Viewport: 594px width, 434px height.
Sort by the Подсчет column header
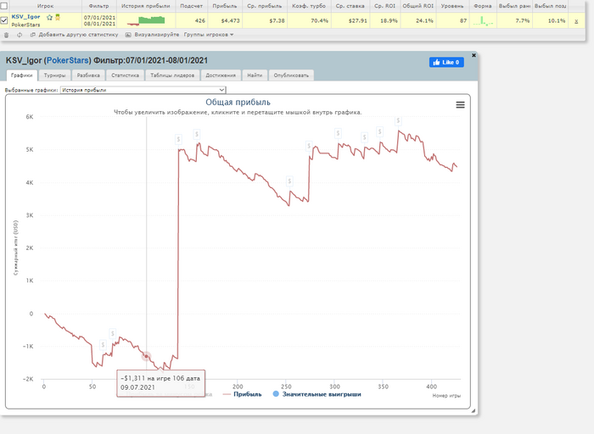pos(191,6)
